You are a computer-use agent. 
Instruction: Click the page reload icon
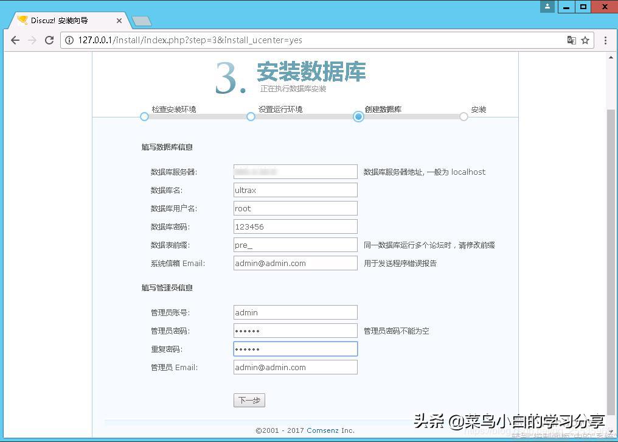point(49,40)
